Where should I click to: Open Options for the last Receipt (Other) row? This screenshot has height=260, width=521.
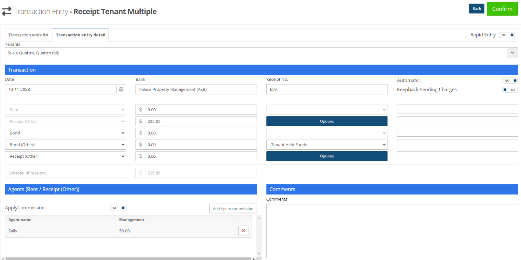click(327, 156)
